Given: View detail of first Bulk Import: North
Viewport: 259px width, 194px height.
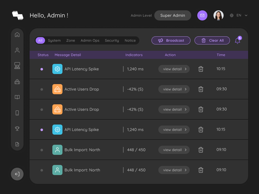Looking at the screenshot, I should (x=174, y=150).
